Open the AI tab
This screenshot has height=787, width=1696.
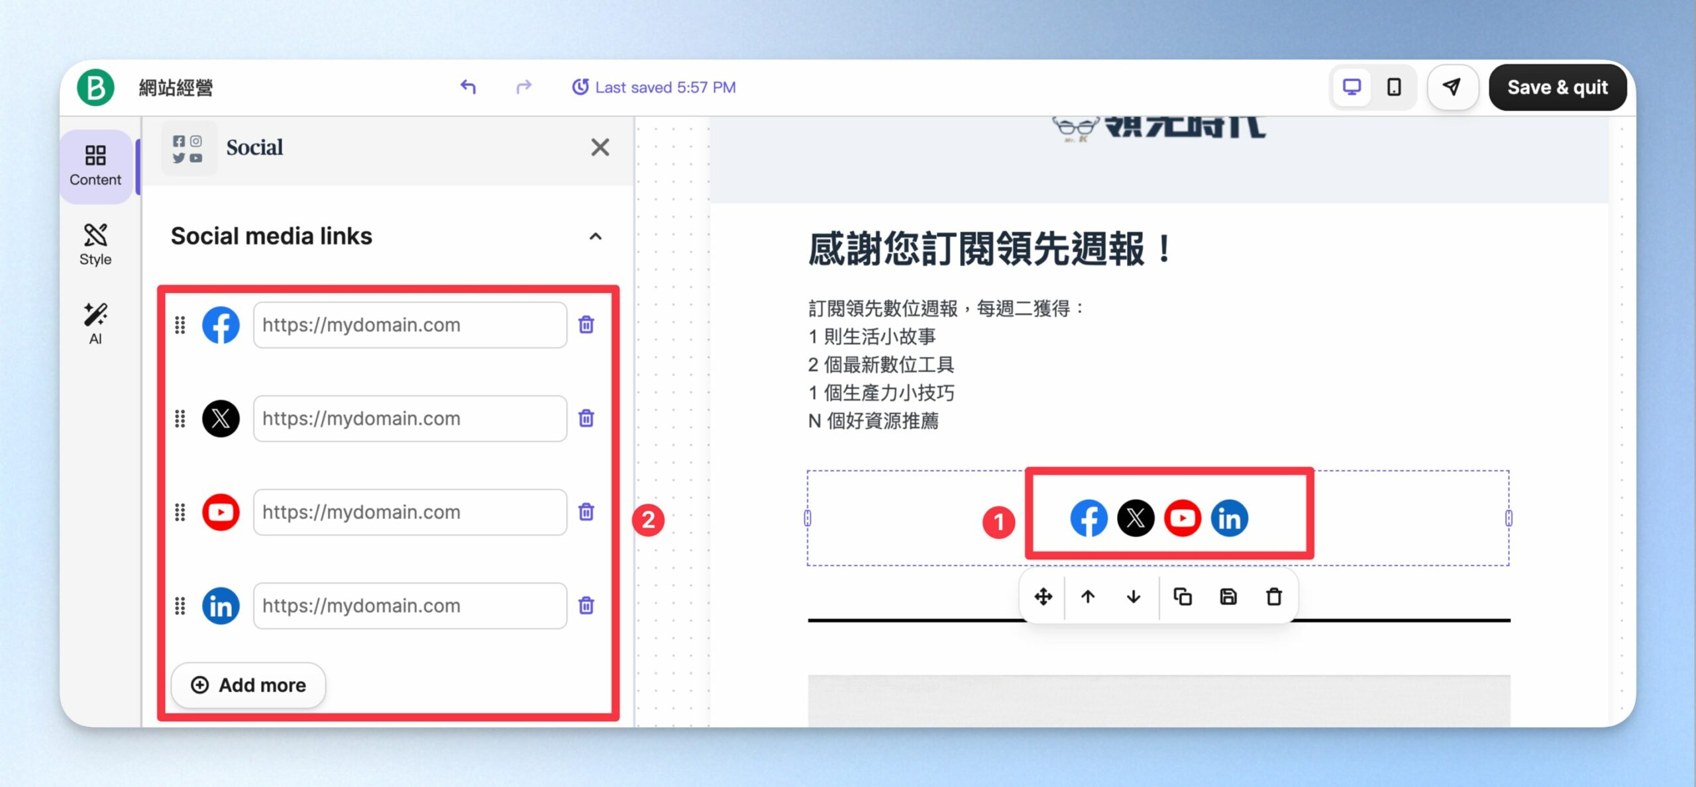(95, 324)
